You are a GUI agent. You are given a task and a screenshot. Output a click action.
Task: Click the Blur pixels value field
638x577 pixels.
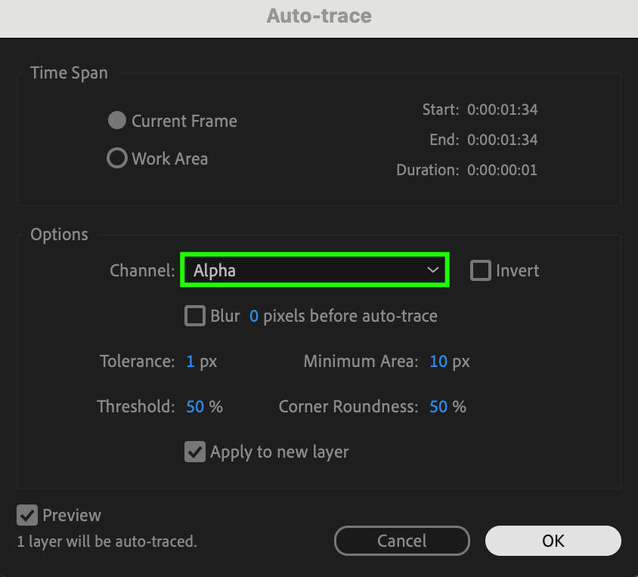click(254, 316)
